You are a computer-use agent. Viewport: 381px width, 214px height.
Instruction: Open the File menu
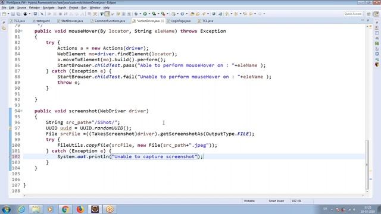4,8
